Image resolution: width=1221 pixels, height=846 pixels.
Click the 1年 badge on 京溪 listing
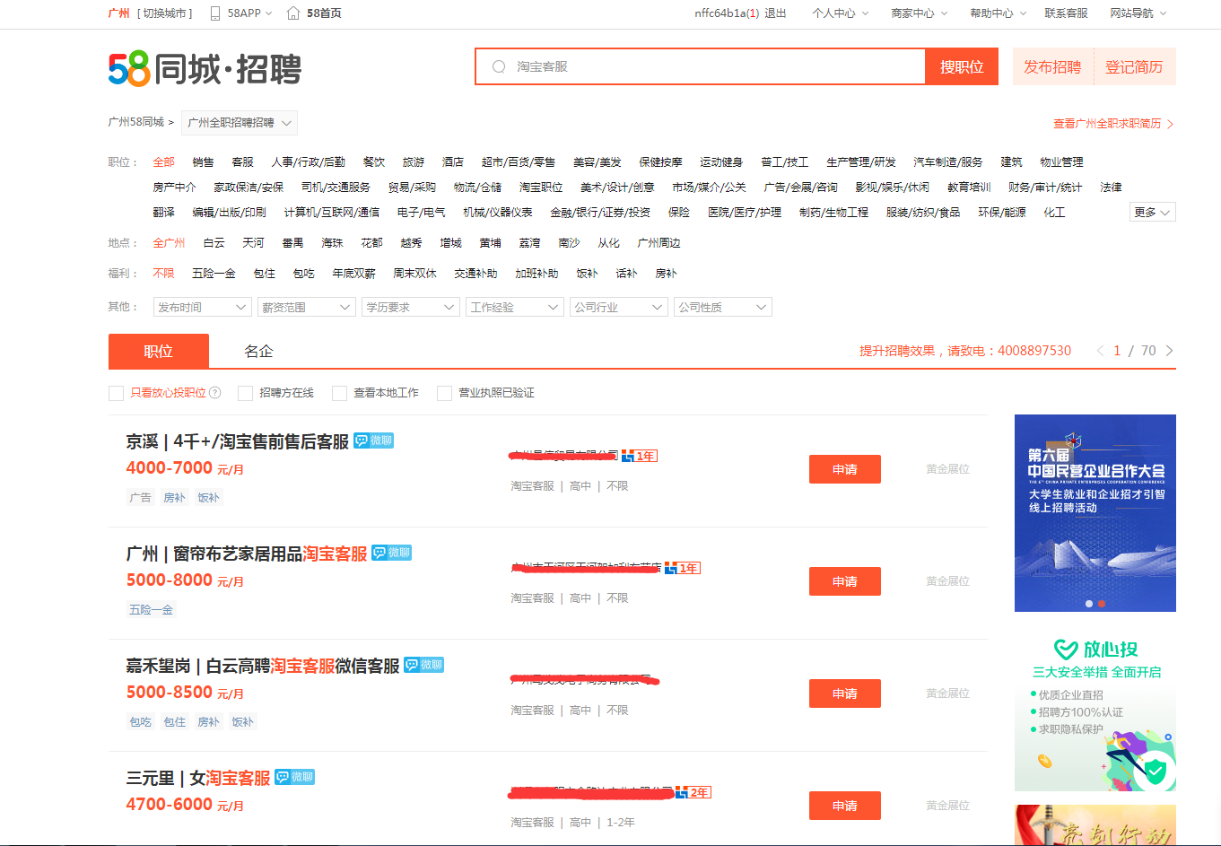click(640, 456)
